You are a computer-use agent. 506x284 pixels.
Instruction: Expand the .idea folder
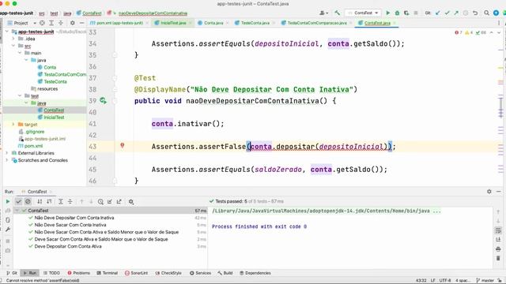coord(13,39)
